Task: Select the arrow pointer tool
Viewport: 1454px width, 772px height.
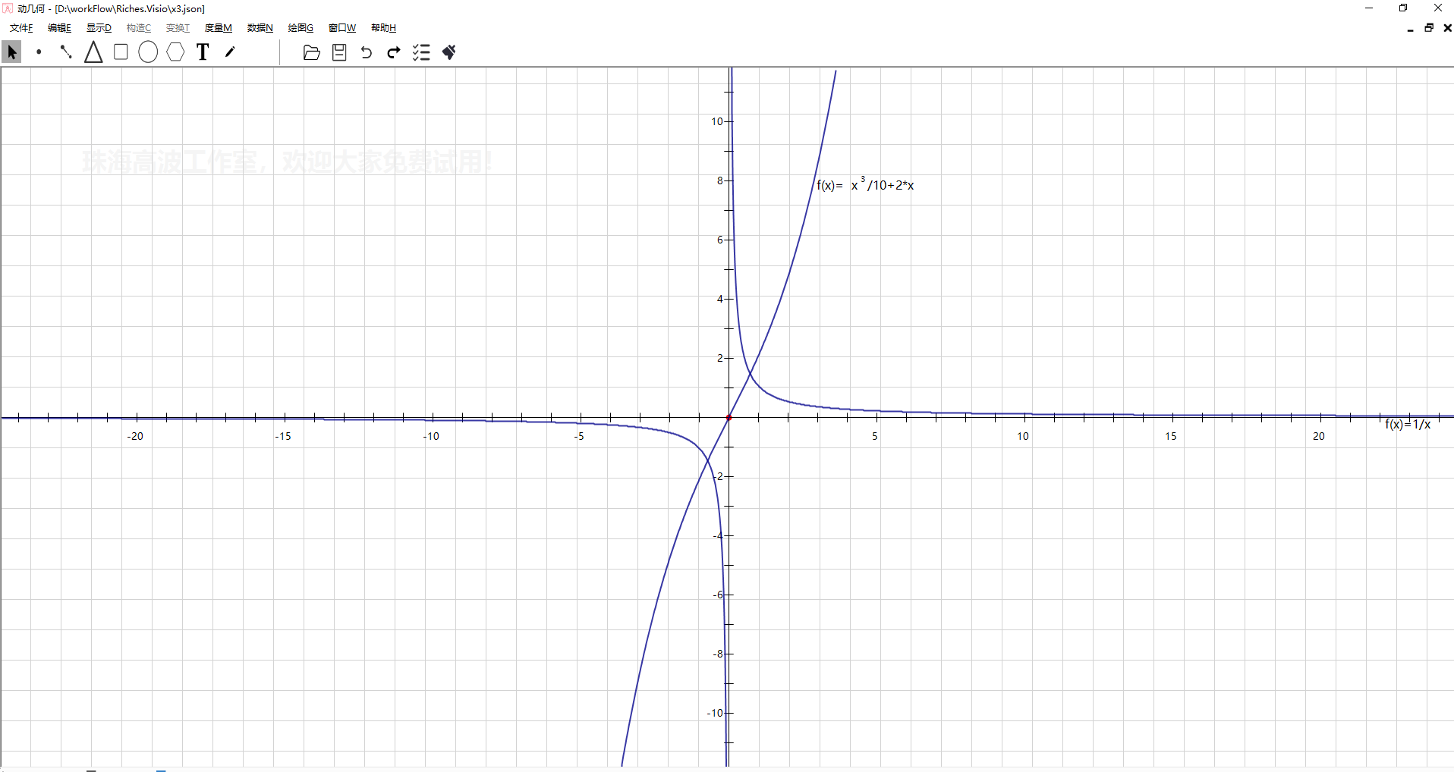Action: click(x=11, y=52)
